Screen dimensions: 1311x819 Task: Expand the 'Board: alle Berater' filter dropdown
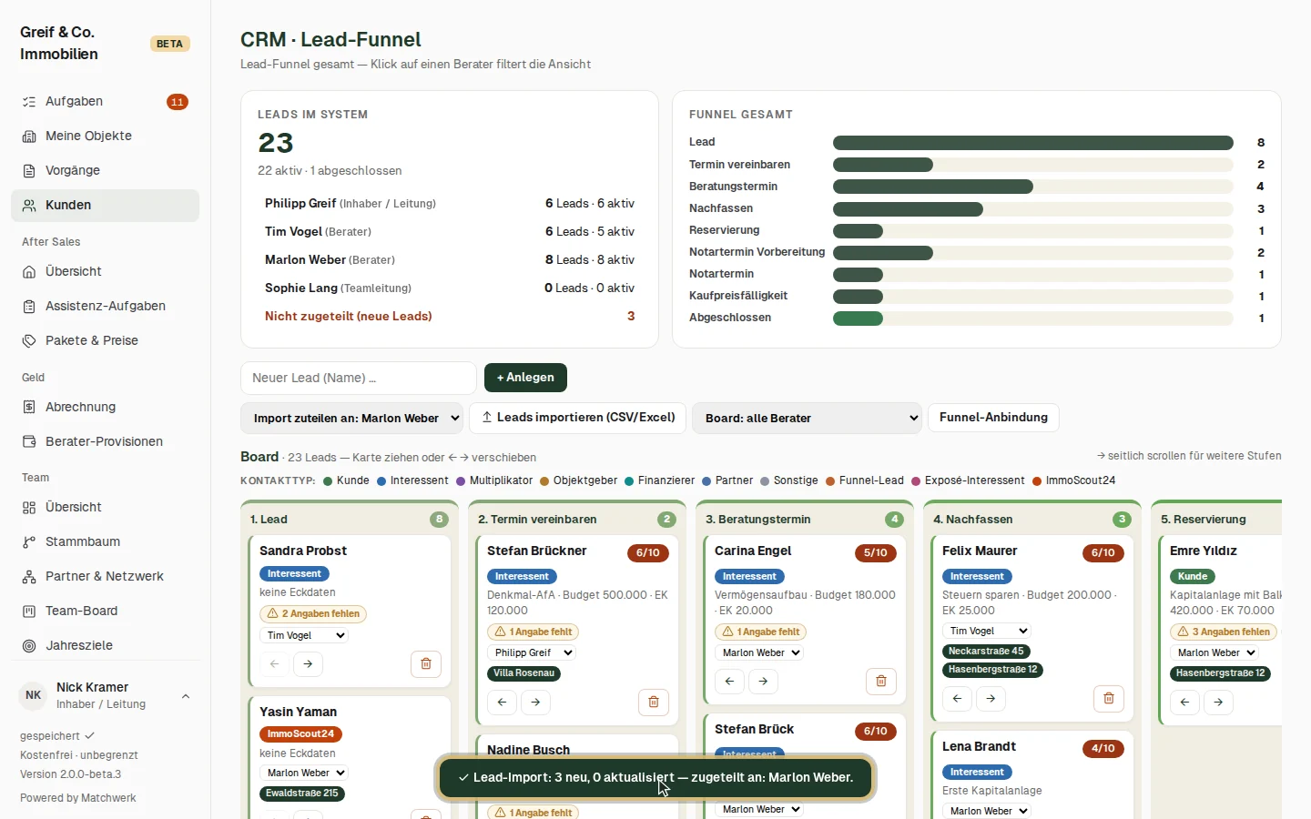pos(807,419)
